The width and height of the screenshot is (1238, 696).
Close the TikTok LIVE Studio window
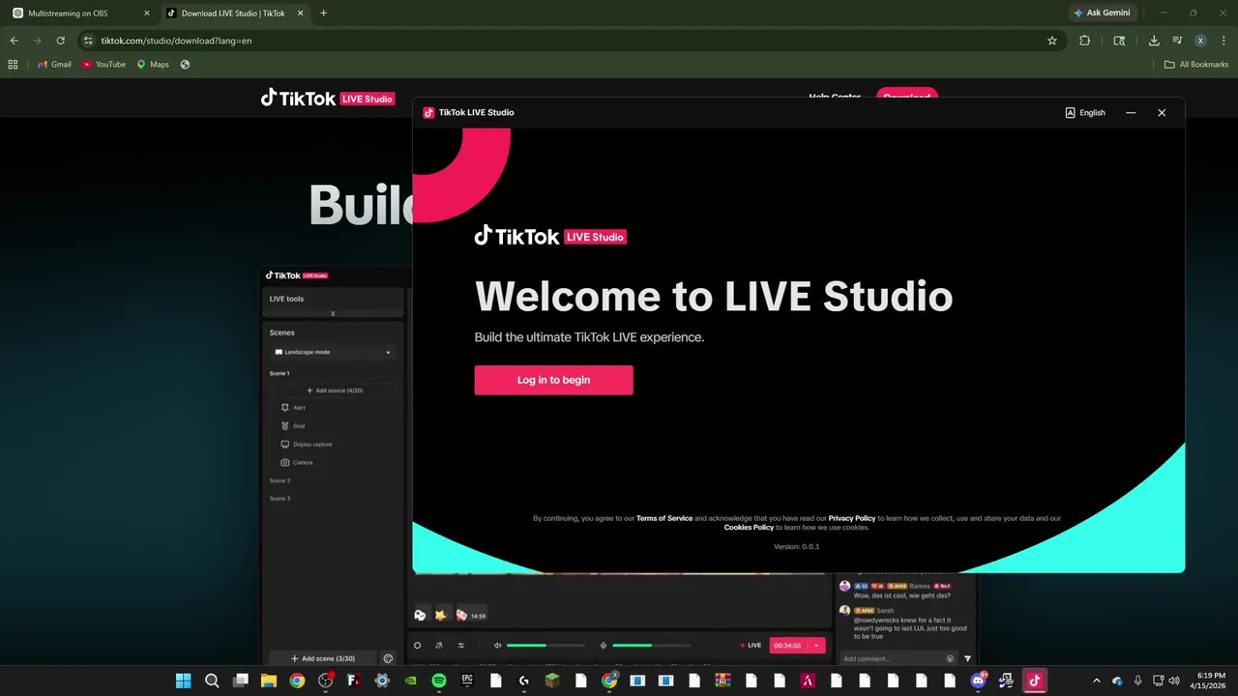(1162, 112)
